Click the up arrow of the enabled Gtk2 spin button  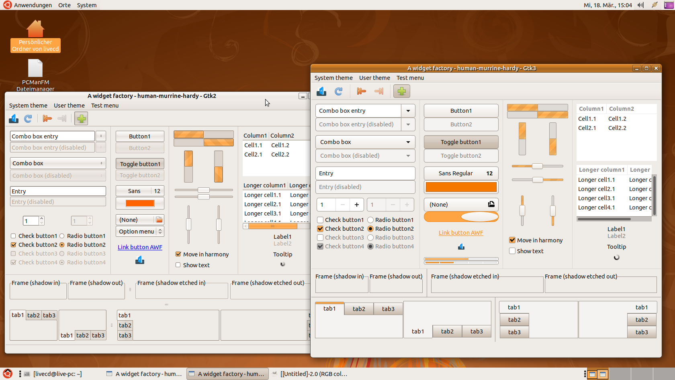pos(42,218)
